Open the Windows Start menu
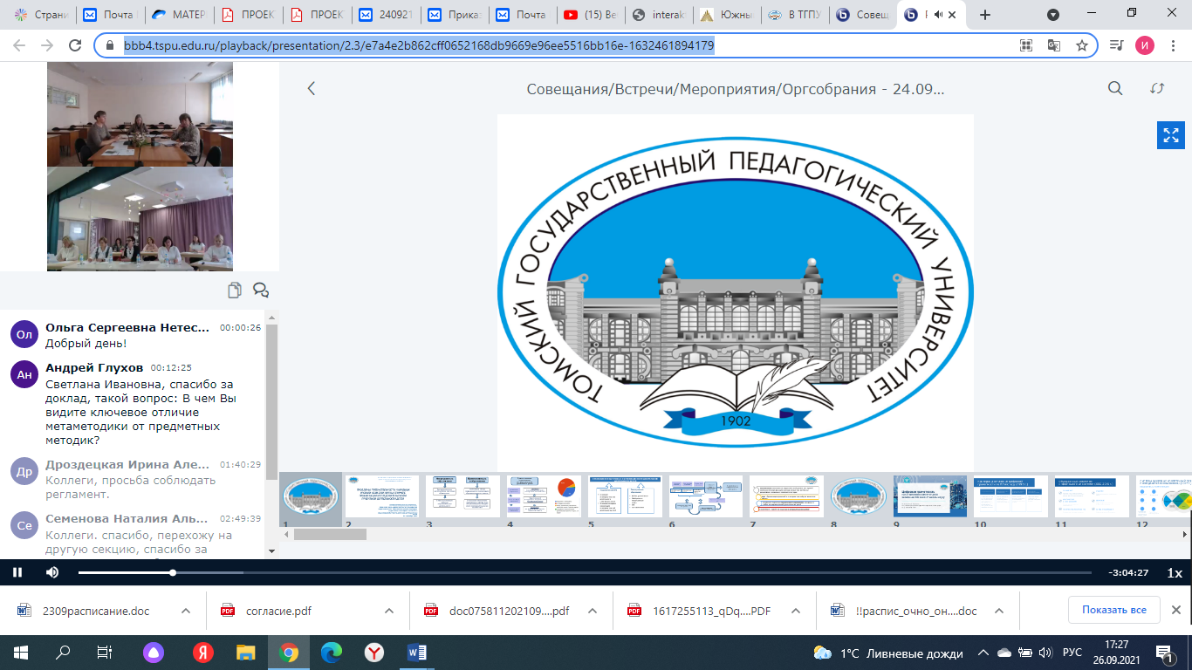Screen dimensions: 1192x670 [21, 653]
